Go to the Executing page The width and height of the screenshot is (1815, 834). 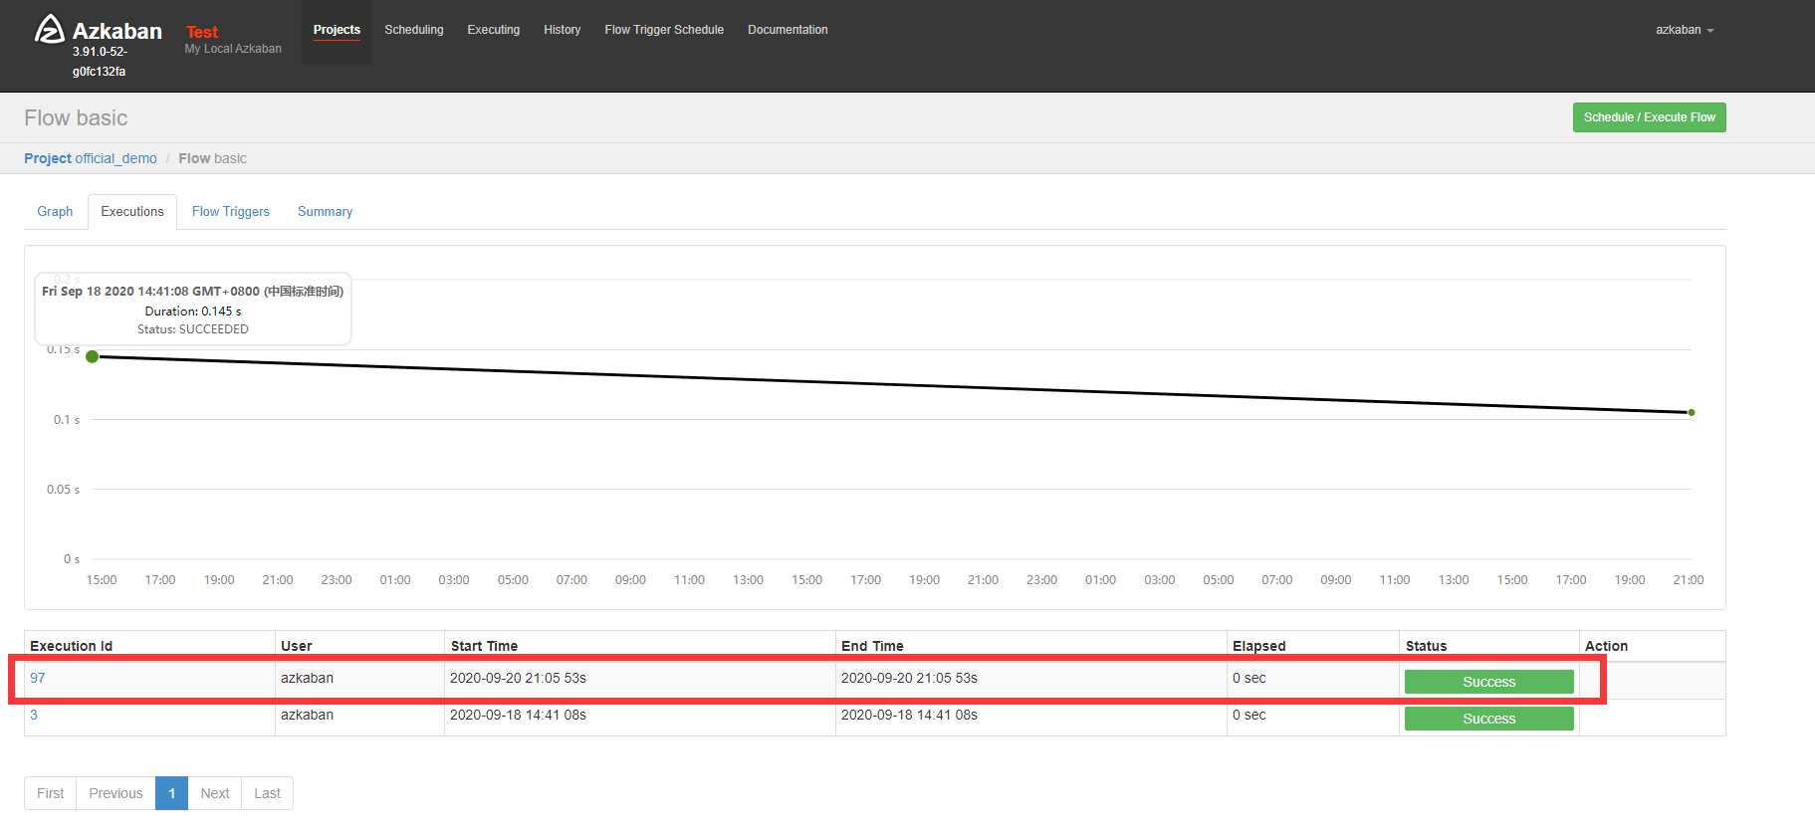(x=494, y=30)
